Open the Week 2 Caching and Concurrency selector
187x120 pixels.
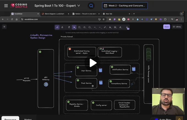click(125, 5)
